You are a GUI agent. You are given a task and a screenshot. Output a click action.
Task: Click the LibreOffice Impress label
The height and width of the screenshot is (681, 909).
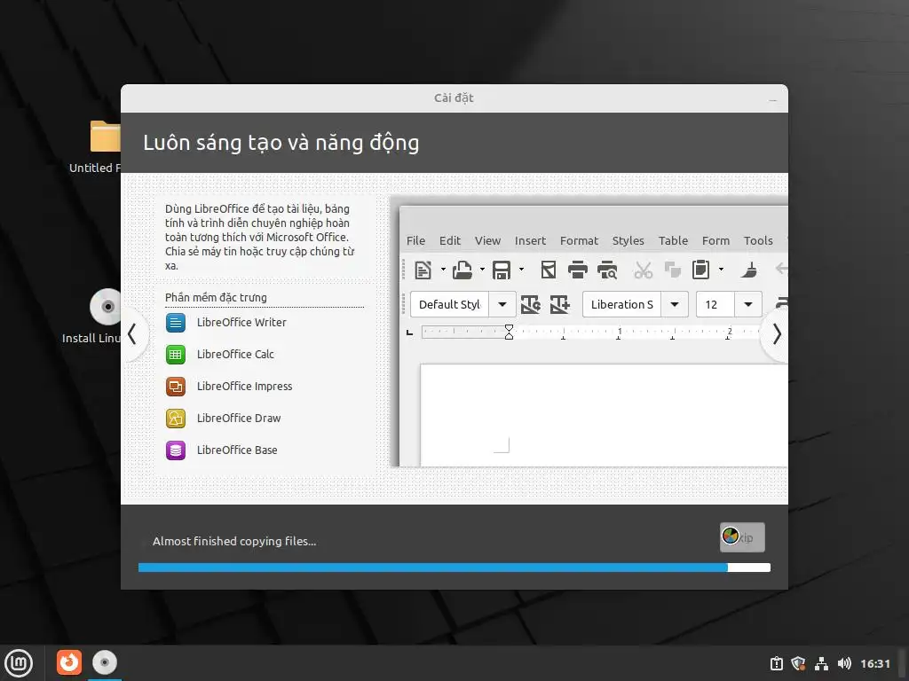click(245, 387)
